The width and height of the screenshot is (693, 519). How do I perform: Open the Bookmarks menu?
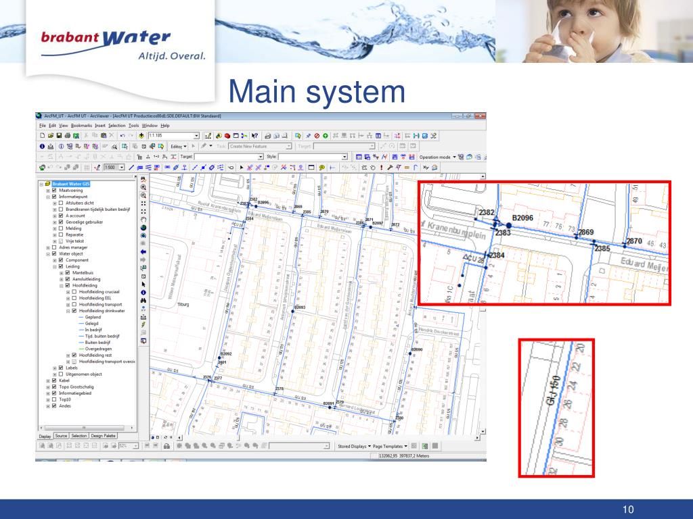[x=81, y=125]
